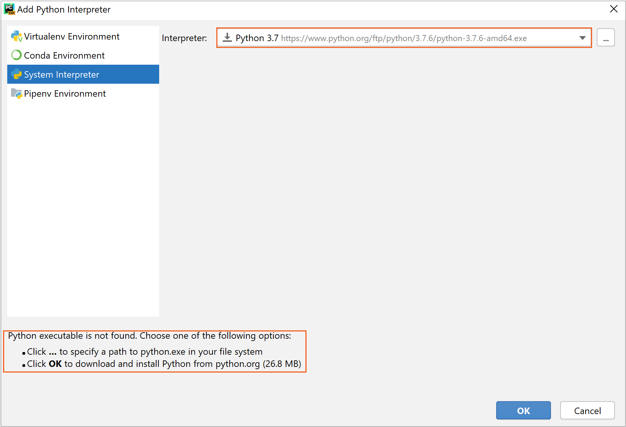
Task: Click the Pipenv Environment folder icon
Action: [x=16, y=93]
